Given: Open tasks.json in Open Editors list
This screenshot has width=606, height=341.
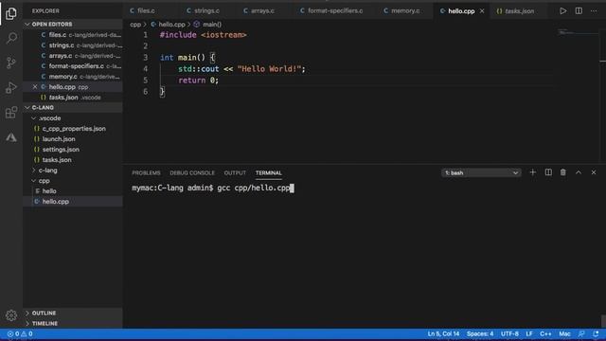Looking at the screenshot, I should click(x=73, y=98).
